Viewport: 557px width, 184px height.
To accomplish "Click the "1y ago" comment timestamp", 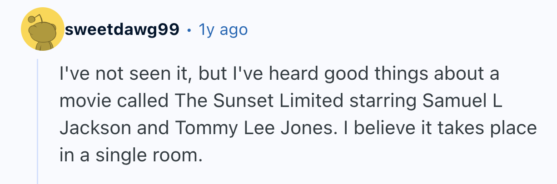I will 223,30.
